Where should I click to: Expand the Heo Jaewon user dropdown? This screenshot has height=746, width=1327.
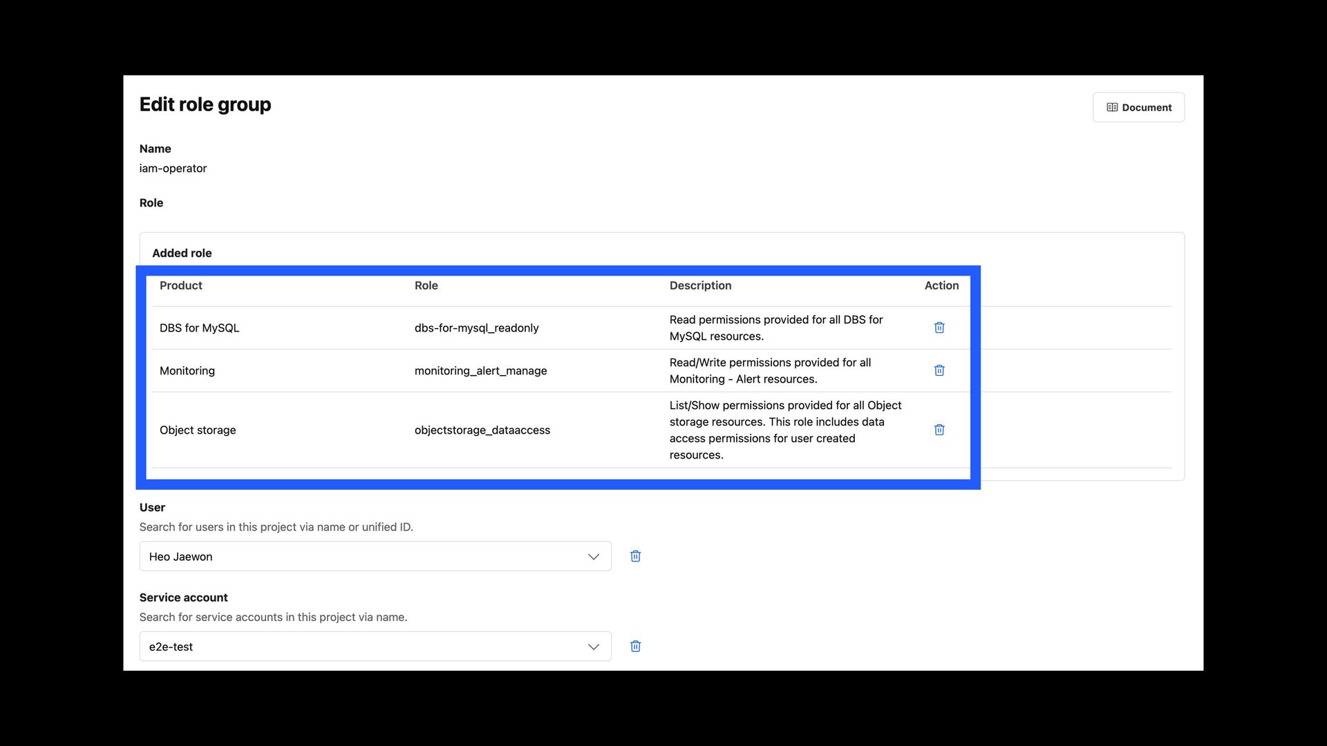(375, 556)
